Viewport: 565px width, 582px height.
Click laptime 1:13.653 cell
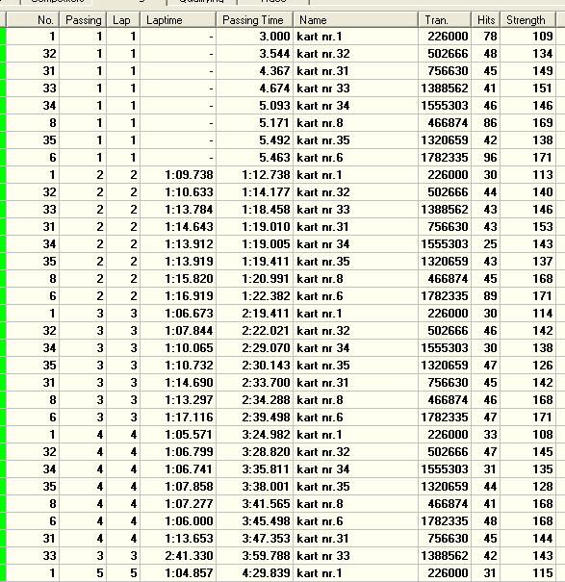coord(178,539)
